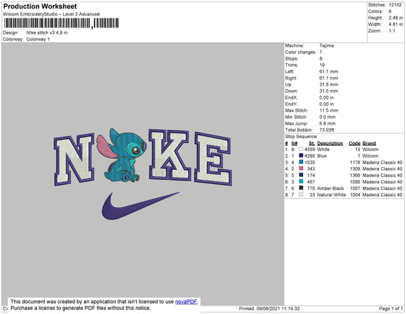Click the stitches count '12152'
The height and width of the screenshot is (314, 406).
[395, 5]
